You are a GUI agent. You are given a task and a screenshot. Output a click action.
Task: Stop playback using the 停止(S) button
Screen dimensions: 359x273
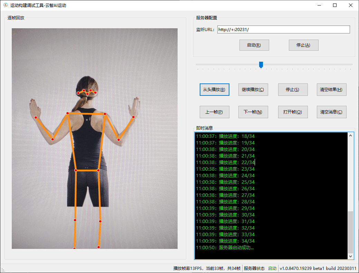(x=292, y=90)
